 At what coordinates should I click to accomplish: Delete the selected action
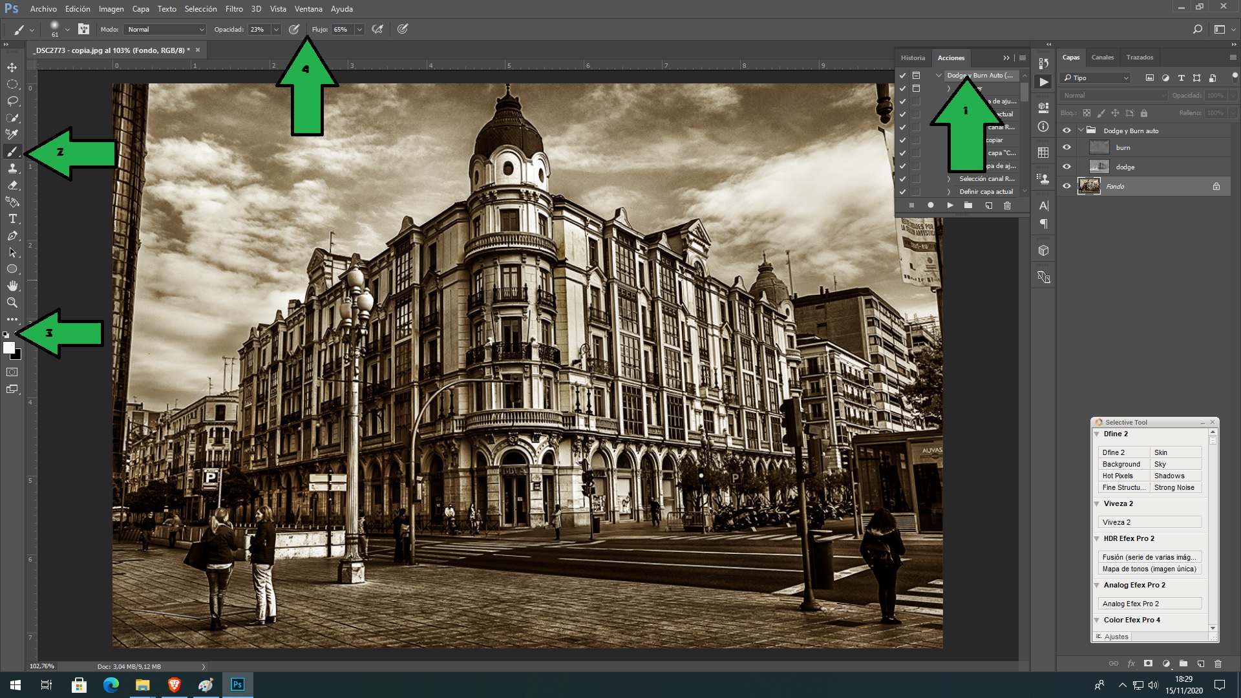tap(1007, 206)
